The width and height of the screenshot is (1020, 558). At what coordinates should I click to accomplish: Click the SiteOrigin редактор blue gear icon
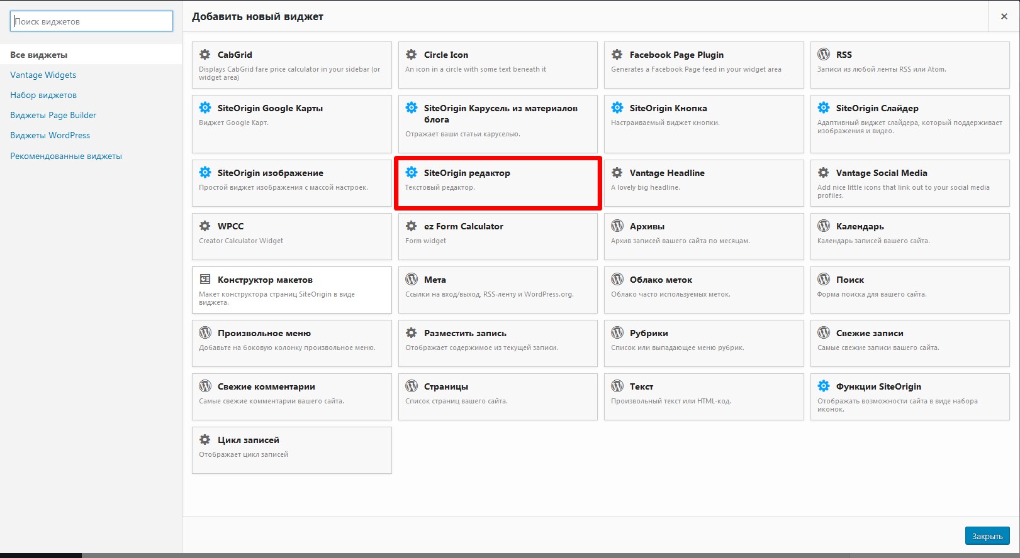coord(412,173)
